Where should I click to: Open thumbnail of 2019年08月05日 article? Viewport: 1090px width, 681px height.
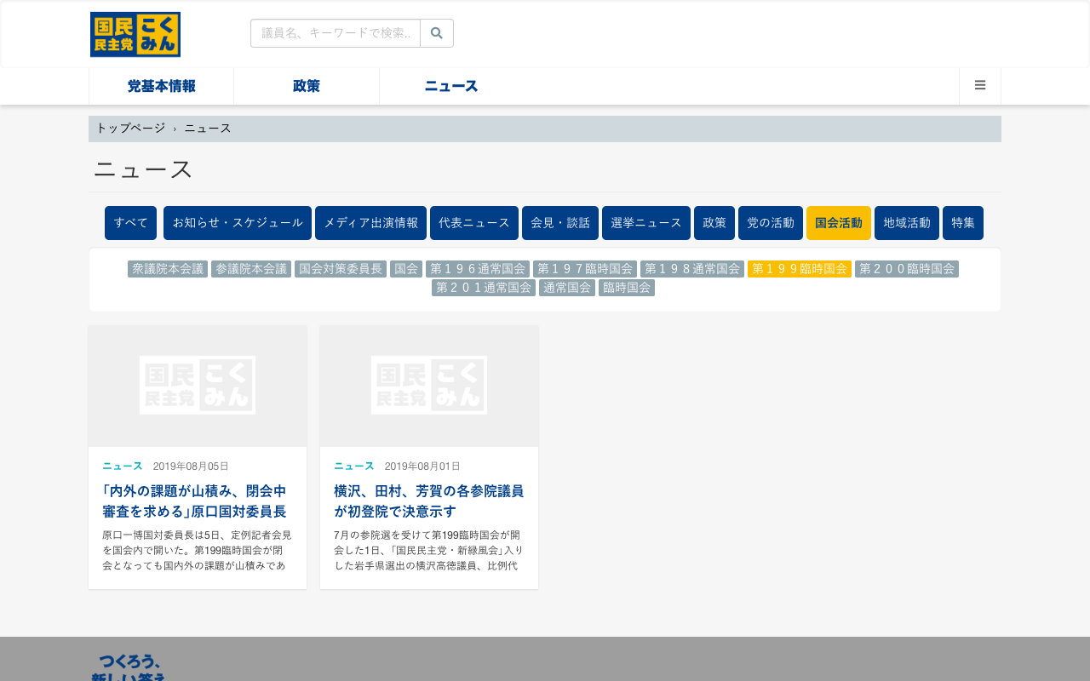(198, 386)
